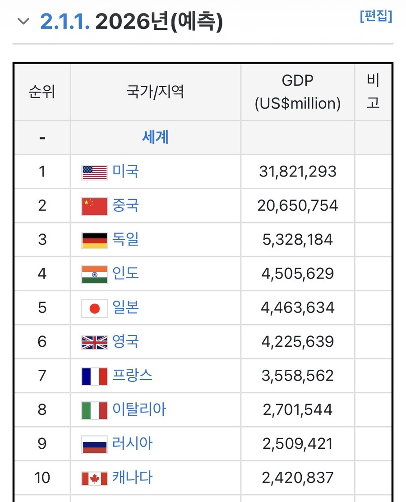
Task: Open the 세계 article link
Action: pyautogui.click(x=155, y=137)
